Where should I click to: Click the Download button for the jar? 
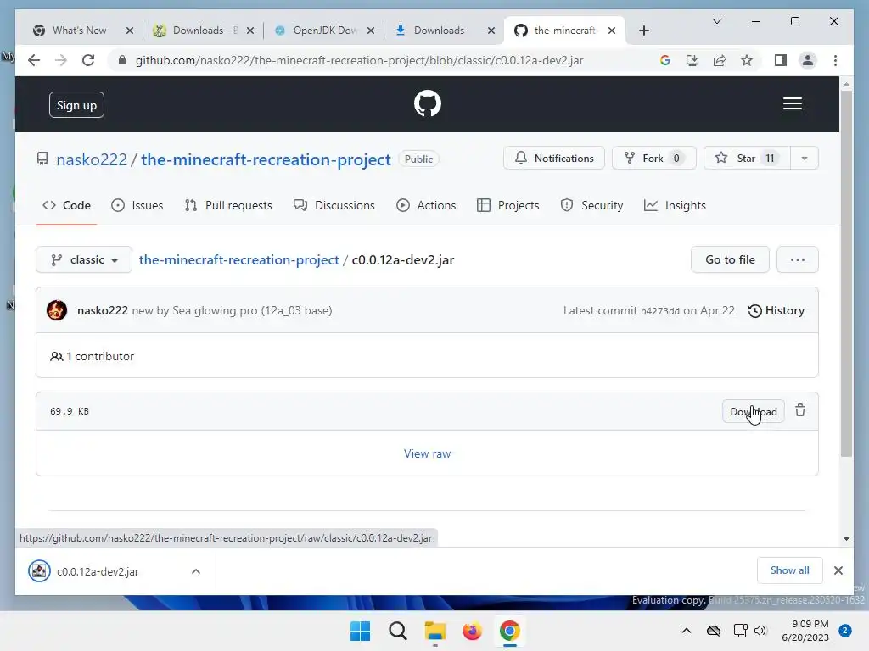point(754,411)
